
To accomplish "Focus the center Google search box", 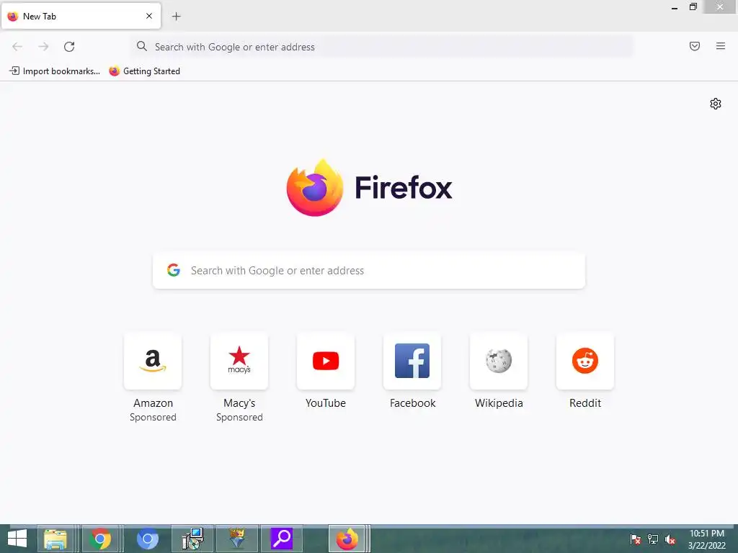I will pos(369,271).
